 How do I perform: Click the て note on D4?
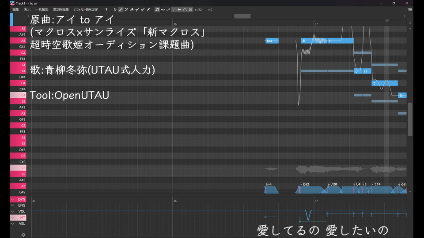tap(385, 83)
